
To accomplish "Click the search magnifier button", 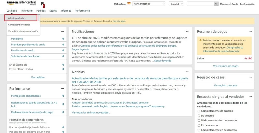I will 216,4.
